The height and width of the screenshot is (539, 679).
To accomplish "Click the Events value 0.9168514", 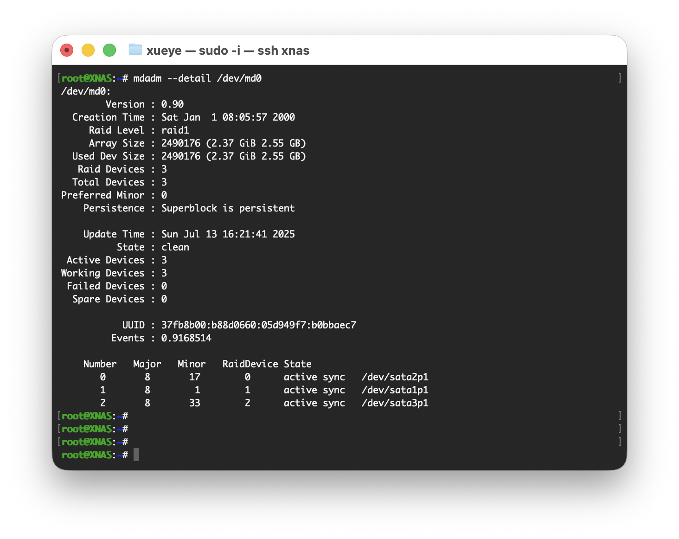I will point(186,338).
